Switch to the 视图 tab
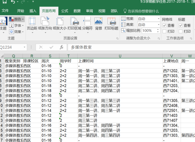The image size is (195, 142). [x=102, y=11]
